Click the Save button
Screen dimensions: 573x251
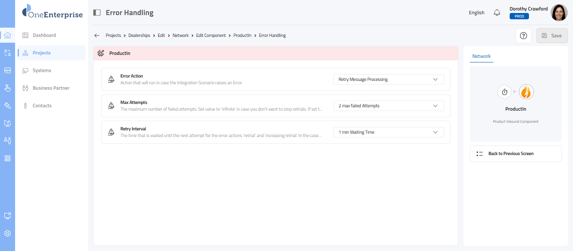coord(552,36)
